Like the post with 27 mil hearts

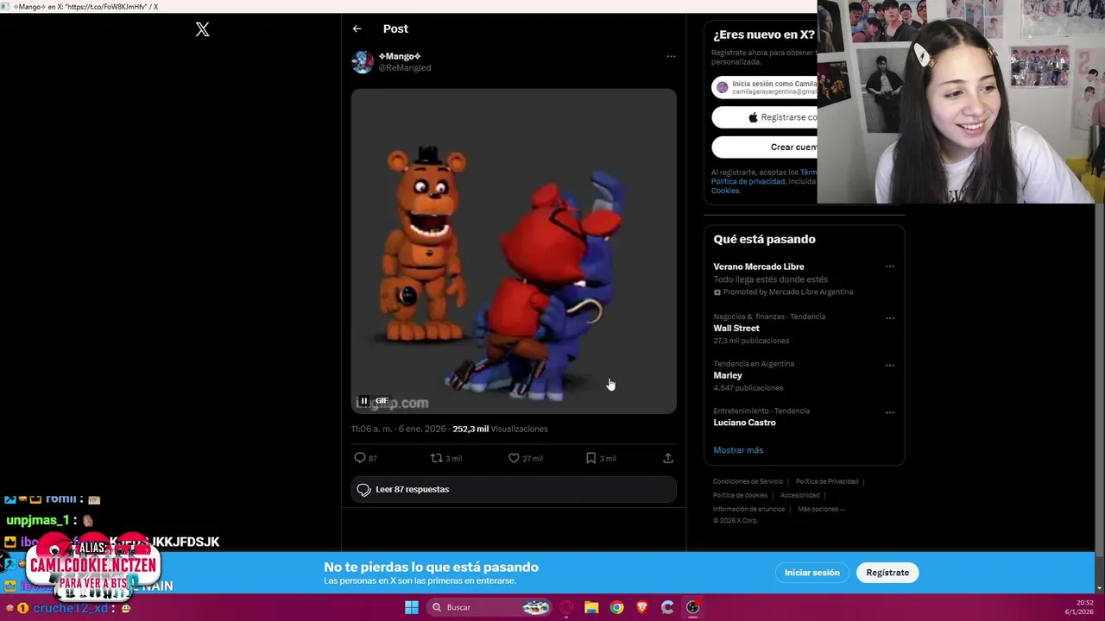[x=525, y=458]
